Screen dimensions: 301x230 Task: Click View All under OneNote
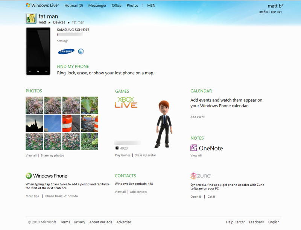coord(196,155)
